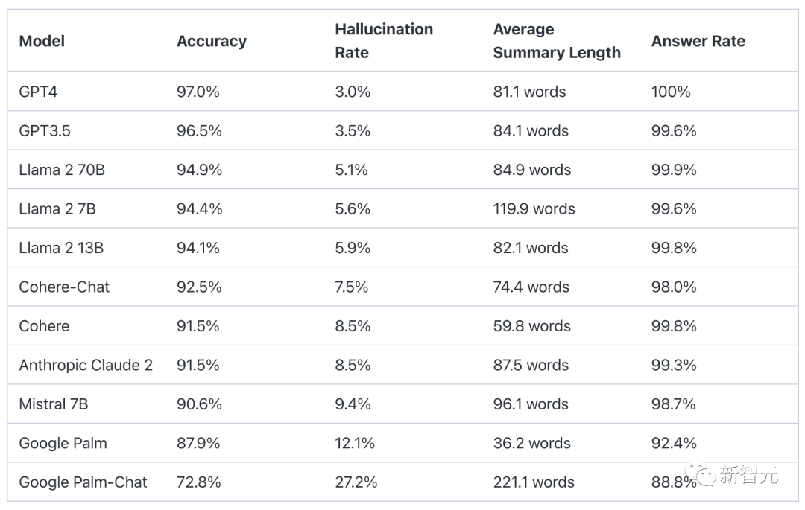Select the GPT3.5 model name

[45, 131]
